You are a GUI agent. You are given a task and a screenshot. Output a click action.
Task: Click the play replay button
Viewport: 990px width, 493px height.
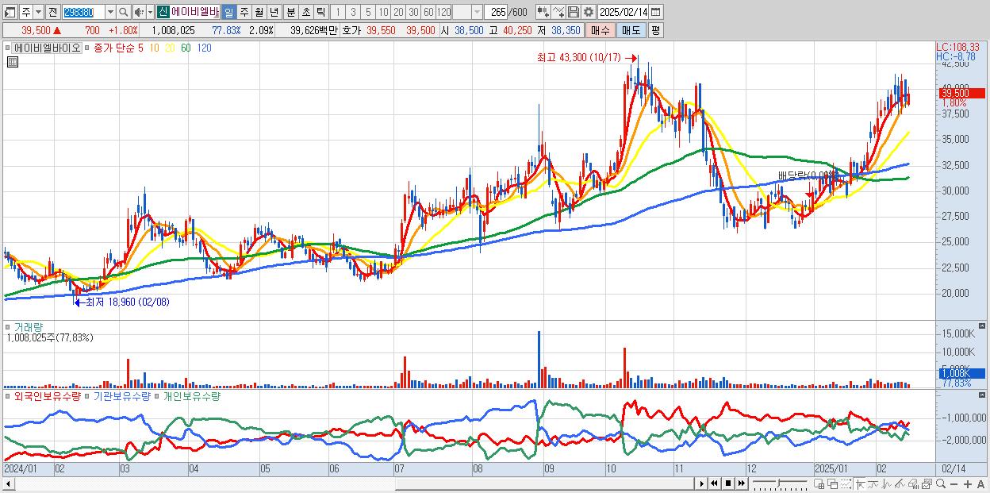click(701, 483)
